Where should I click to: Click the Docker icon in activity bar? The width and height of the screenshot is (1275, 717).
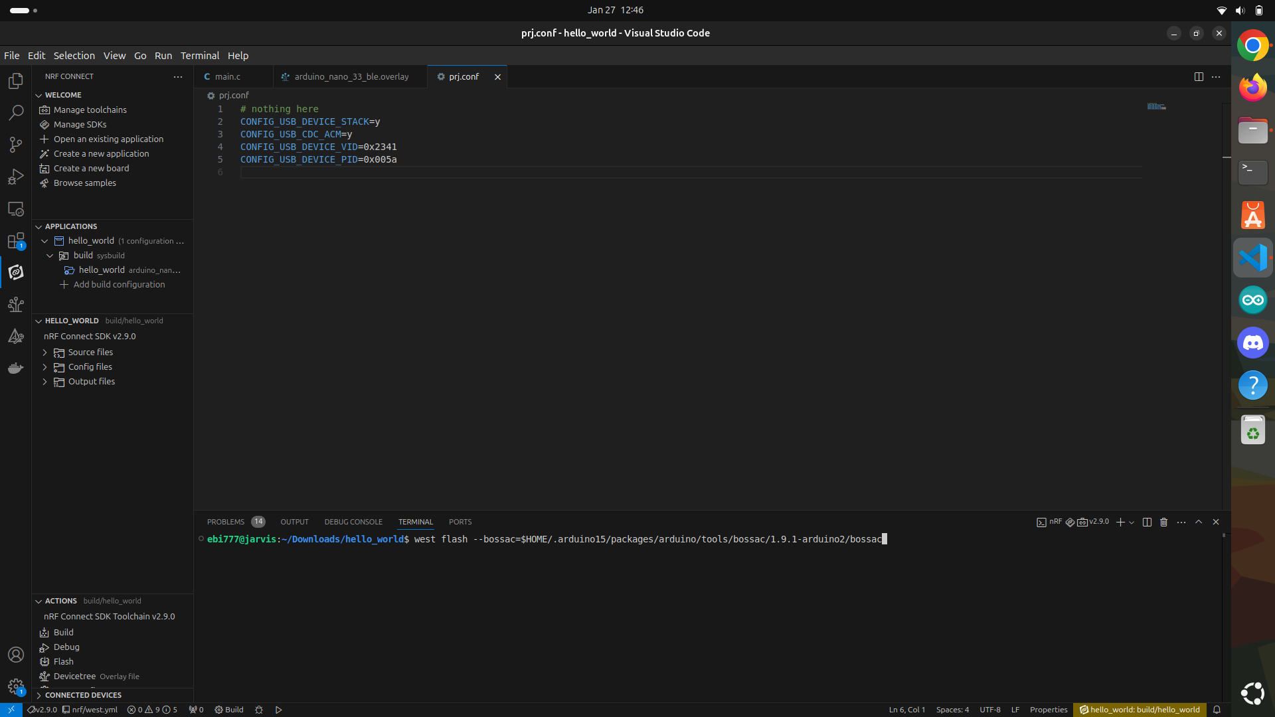(x=16, y=368)
